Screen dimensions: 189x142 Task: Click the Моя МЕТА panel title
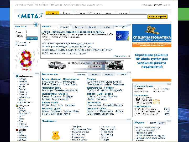pos(21,27)
